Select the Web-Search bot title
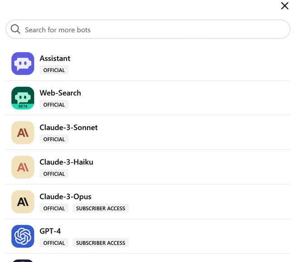This screenshot has height=262, width=296. point(60,93)
